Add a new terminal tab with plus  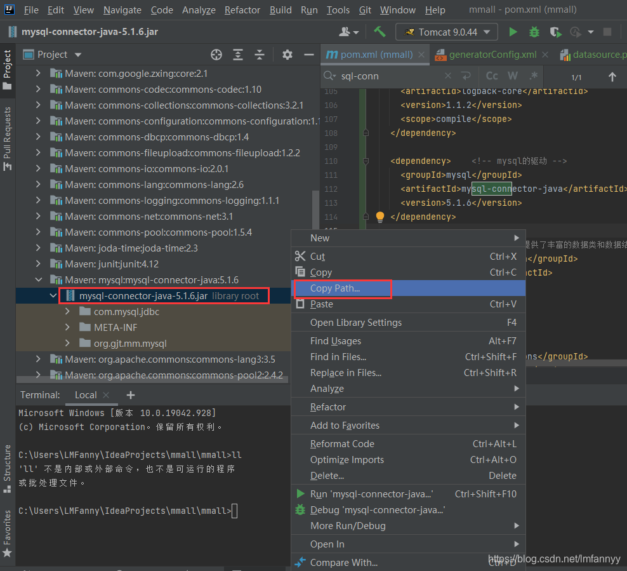[130, 395]
